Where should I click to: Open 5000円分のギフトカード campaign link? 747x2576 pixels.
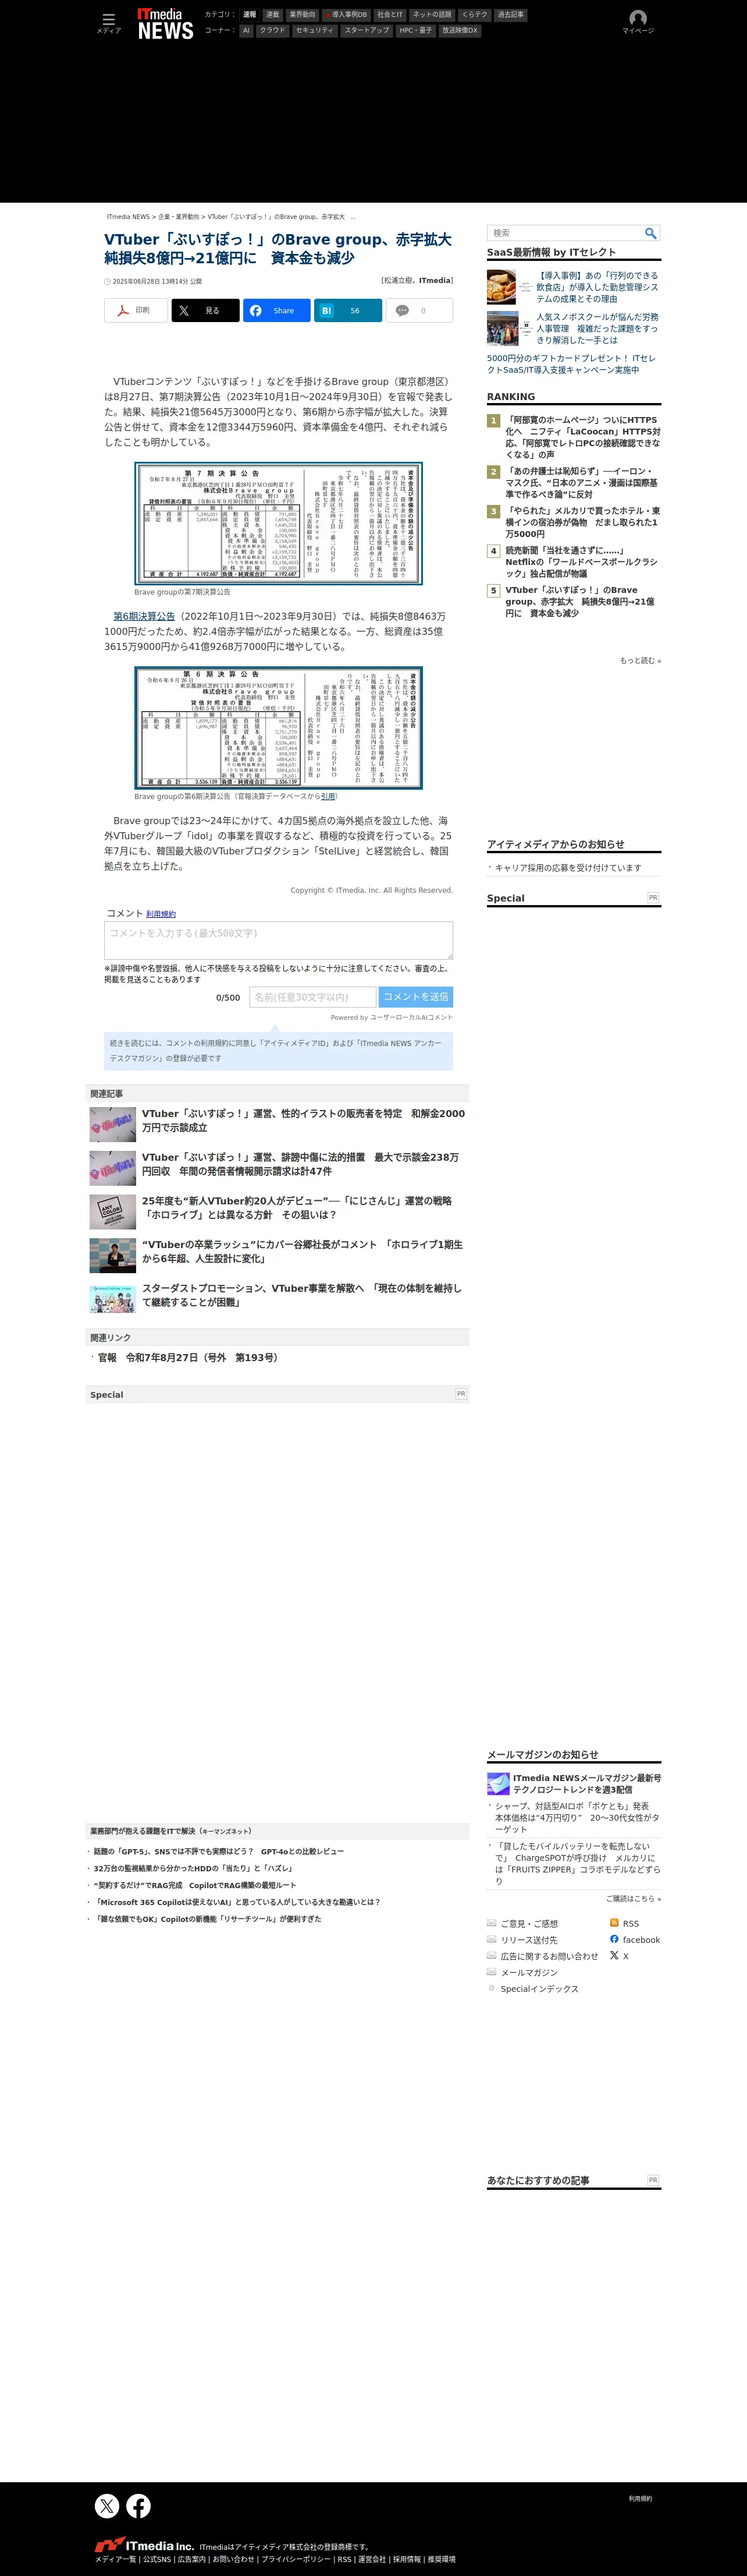pos(571,364)
